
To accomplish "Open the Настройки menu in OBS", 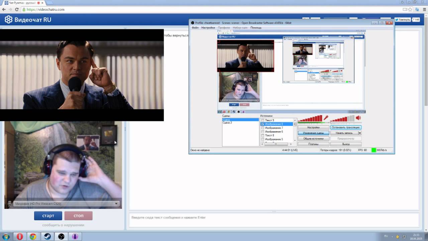I will pyautogui.click(x=208, y=27).
